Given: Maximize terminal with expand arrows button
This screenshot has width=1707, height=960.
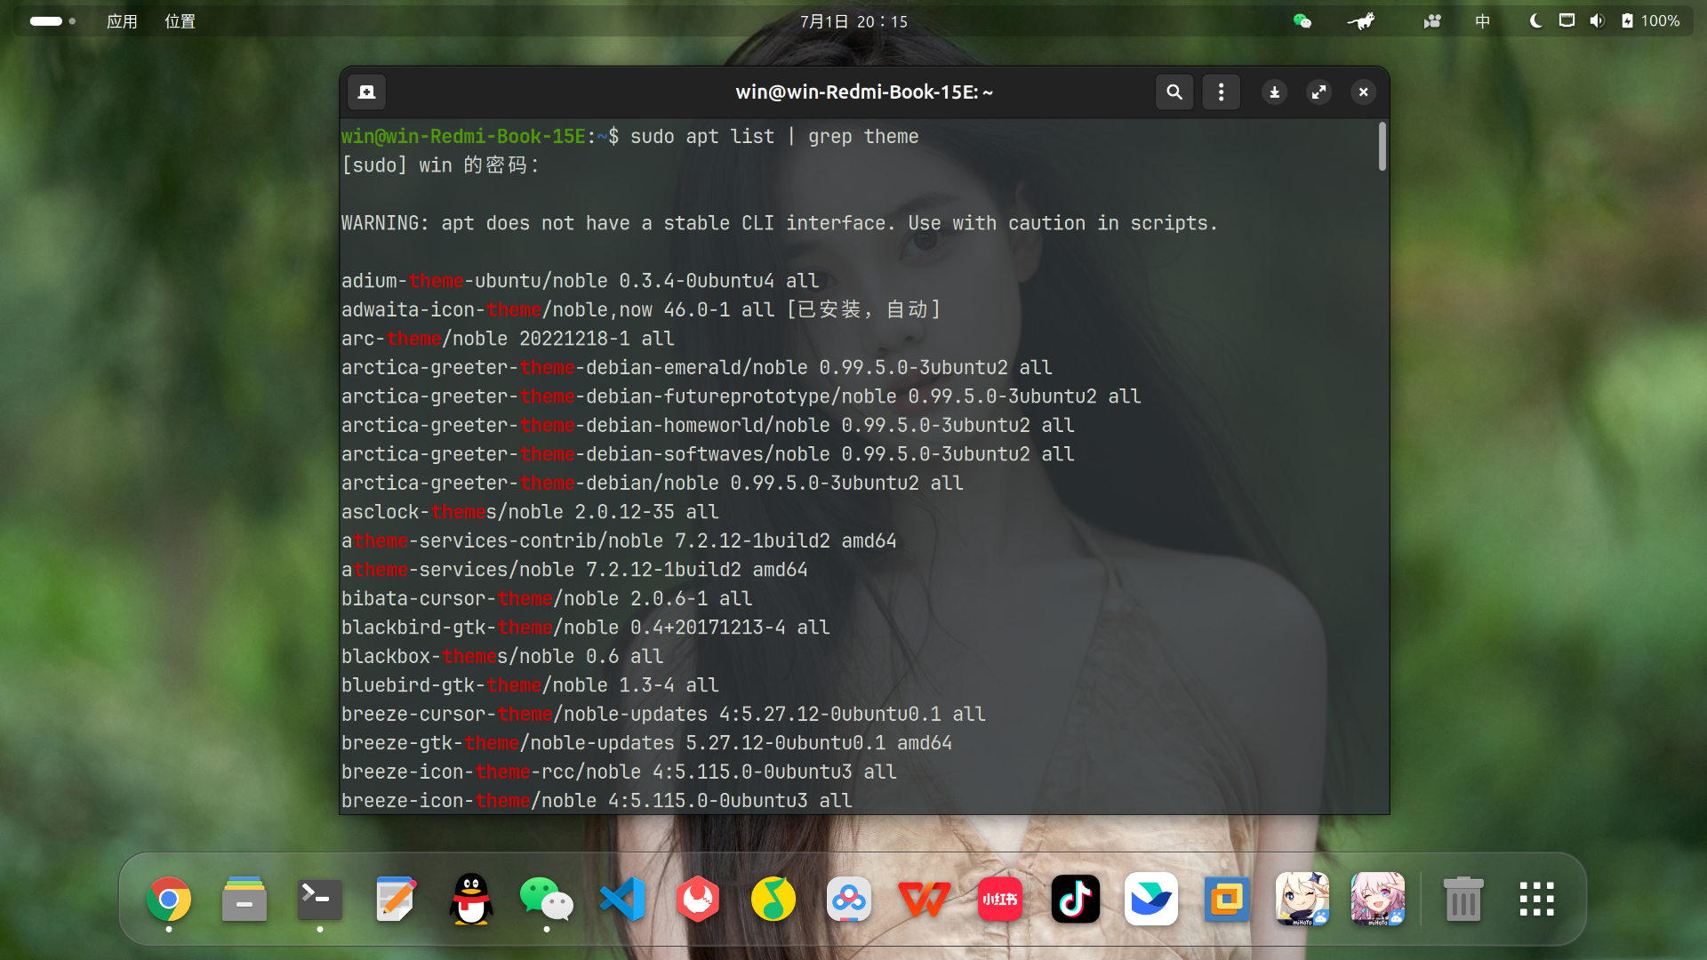Looking at the screenshot, I should [1318, 92].
